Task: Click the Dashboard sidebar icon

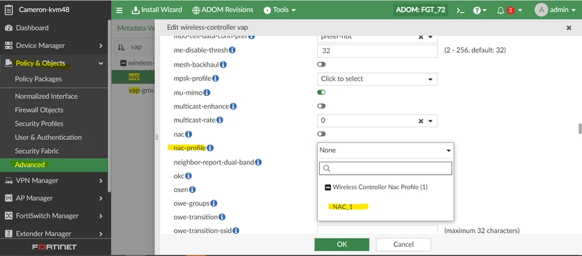Action: pyautogui.click(x=8, y=28)
